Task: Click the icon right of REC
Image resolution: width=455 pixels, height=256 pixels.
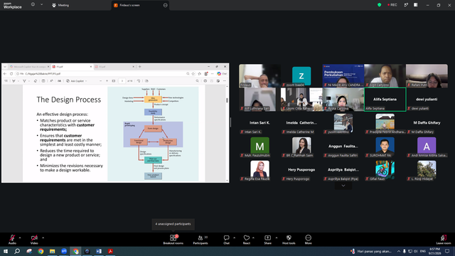Action: pos(406,5)
